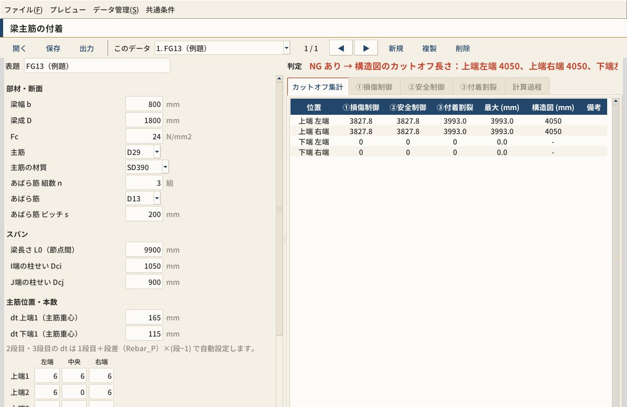The image size is (627, 407).
Task: Switch to the 計算過程 tab
Action: coord(527,87)
